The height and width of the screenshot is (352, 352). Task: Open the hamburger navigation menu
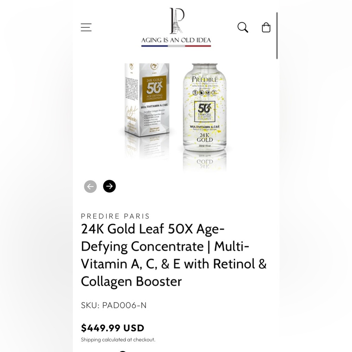86,27
